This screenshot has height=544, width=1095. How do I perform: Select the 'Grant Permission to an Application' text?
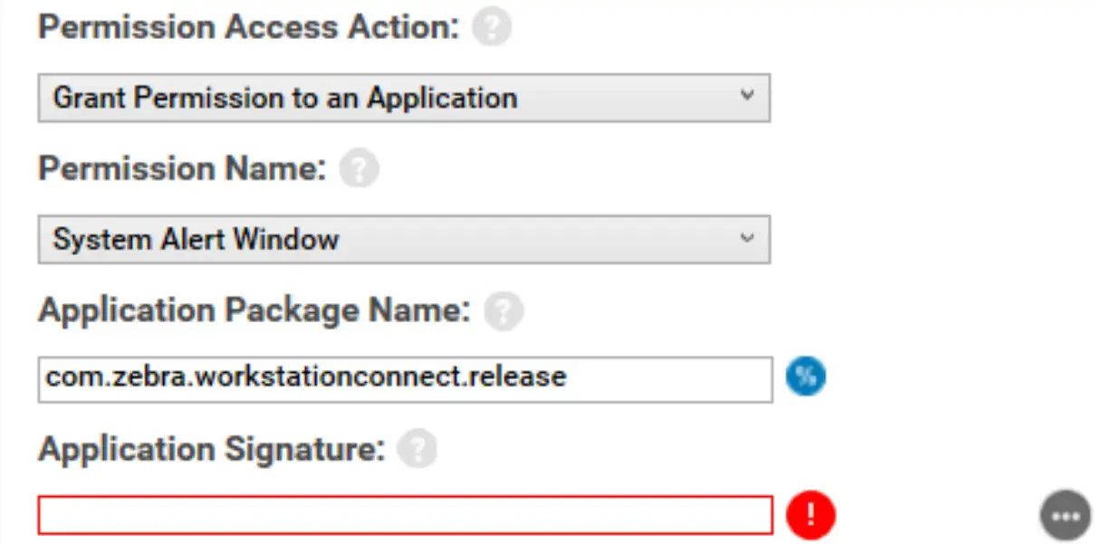coord(285,98)
